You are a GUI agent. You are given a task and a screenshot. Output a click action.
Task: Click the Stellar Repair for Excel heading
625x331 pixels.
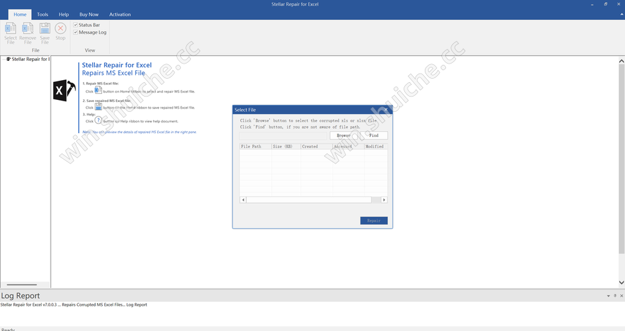117,65
